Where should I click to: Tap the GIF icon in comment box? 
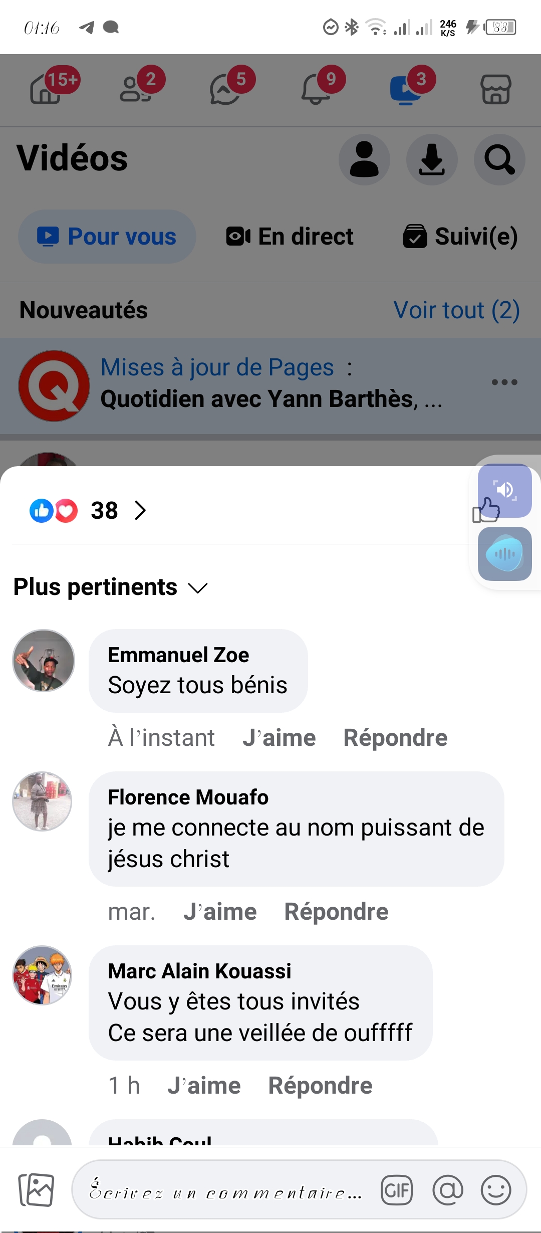397,1190
